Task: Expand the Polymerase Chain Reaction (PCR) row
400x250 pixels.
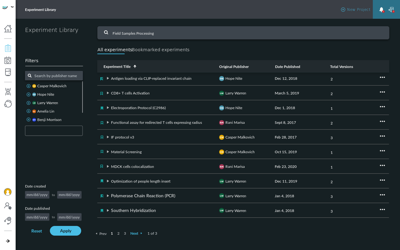Action: pos(108,196)
